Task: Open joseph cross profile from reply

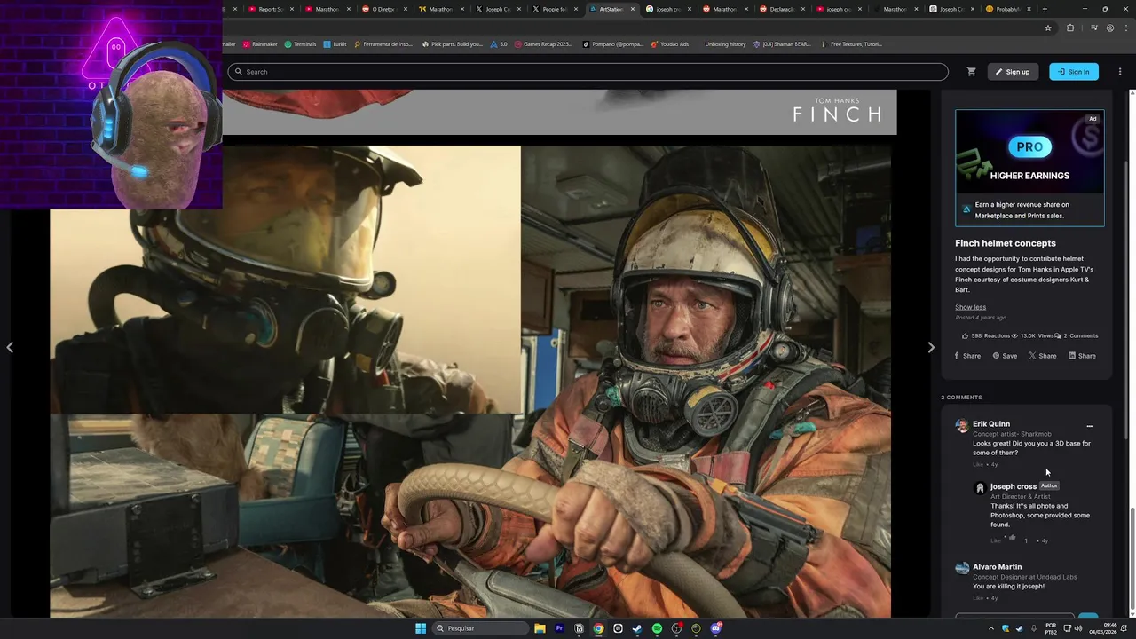Action: click(x=1014, y=486)
